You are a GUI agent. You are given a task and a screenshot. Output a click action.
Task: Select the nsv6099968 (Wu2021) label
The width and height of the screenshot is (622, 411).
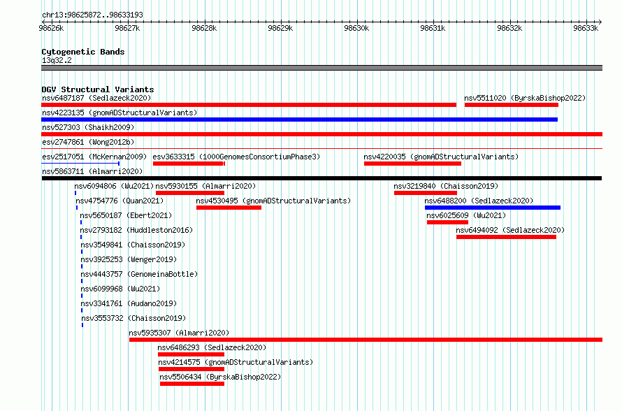click(120, 289)
